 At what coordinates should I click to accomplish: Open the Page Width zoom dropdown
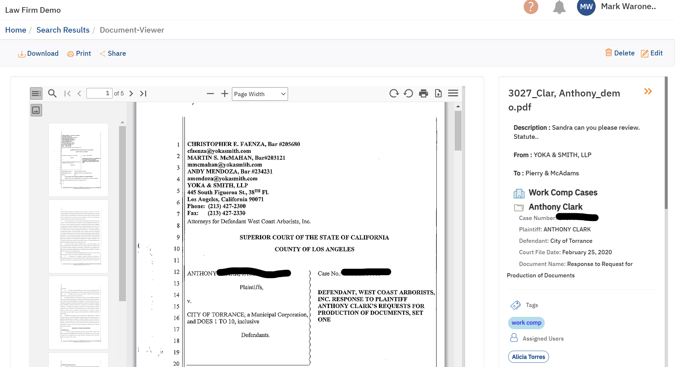(x=259, y=94)
